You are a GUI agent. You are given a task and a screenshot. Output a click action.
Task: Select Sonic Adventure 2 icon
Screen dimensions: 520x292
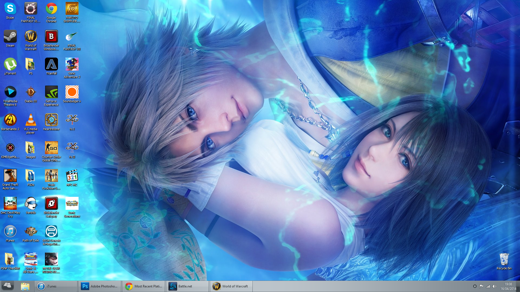(72, 68)
